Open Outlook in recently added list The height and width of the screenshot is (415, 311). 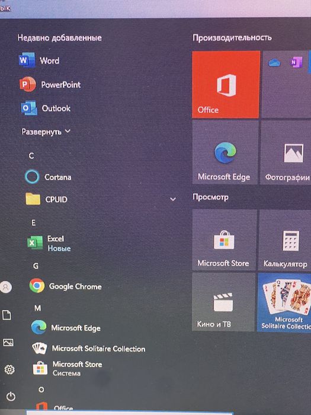46,108
